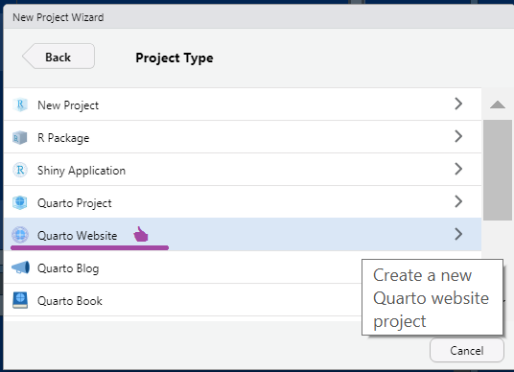Click the R Package box icon
The width and height of the screenshot is (514, 372).
pos(20,138)
